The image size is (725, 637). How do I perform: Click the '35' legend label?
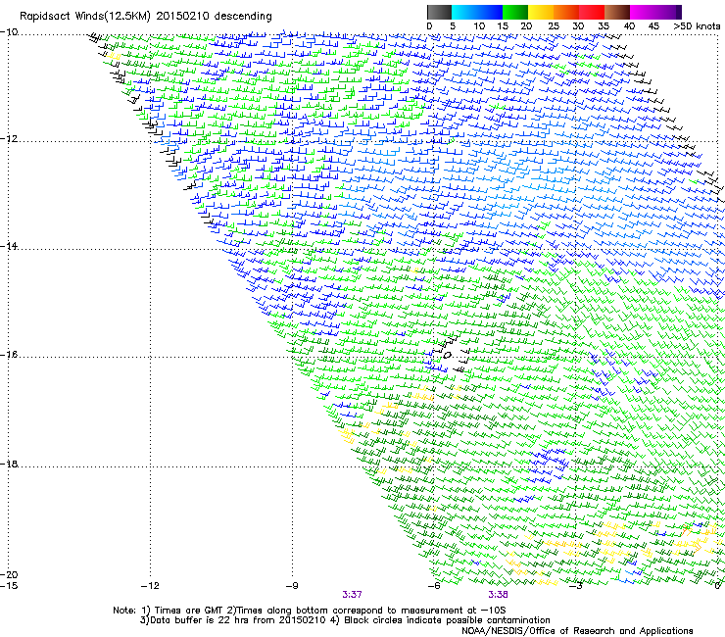coord(604,26)
